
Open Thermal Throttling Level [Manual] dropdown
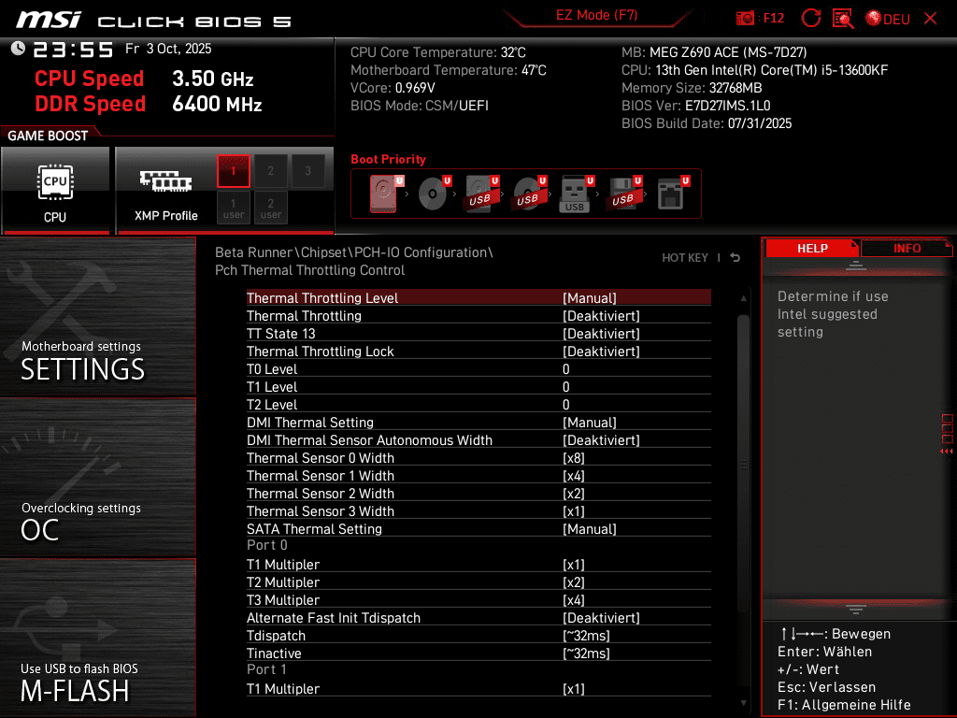[478, 298]
